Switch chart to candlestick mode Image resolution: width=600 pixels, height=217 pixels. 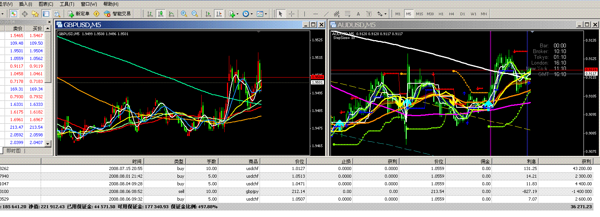click(x=160, y=14)
